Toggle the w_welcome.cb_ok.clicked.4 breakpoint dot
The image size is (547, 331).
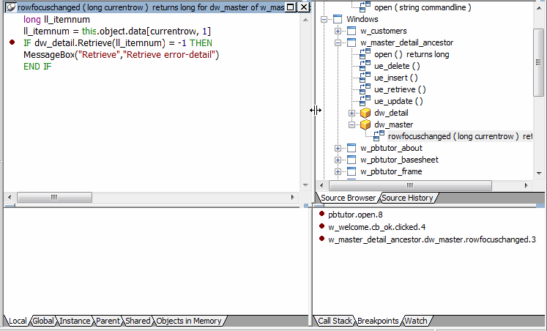pyautogui.click(x=321, y=226)
